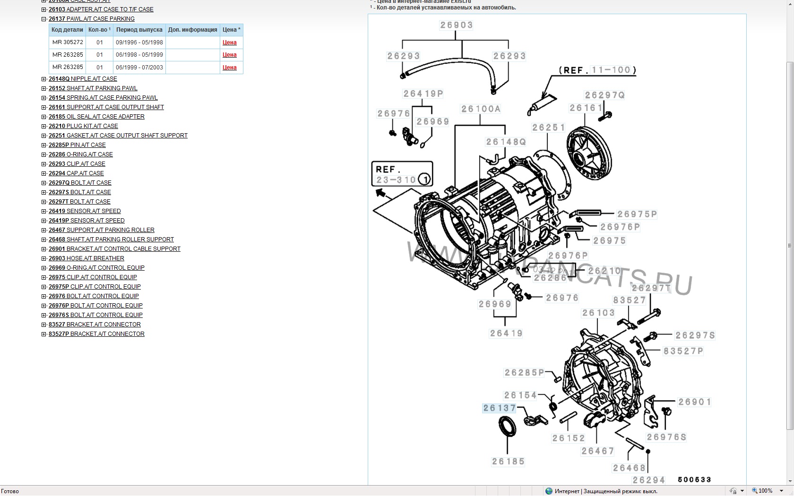
Task: Click the 26467 parking roller support label
Action: click(597, 451)
